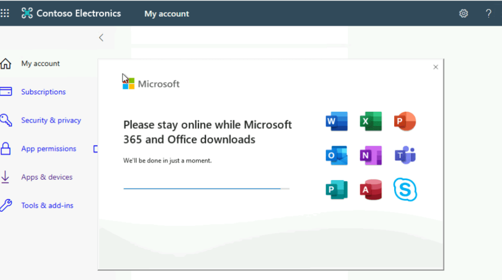
Task: Click the OneNote app icon
Action: tap(371, 155)
